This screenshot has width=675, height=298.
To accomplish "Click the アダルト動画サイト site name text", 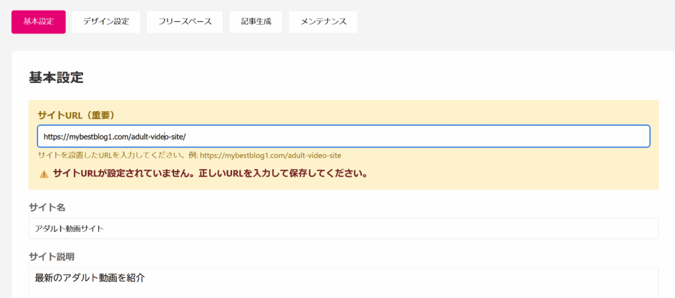I will coord(69,229).
